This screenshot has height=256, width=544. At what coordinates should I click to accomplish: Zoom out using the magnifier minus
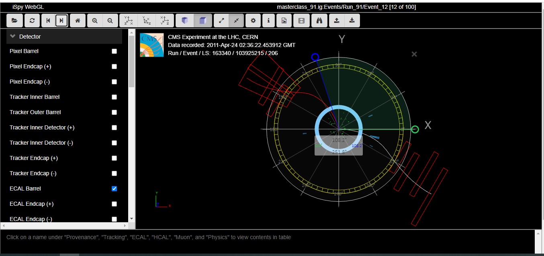point(110,20)
